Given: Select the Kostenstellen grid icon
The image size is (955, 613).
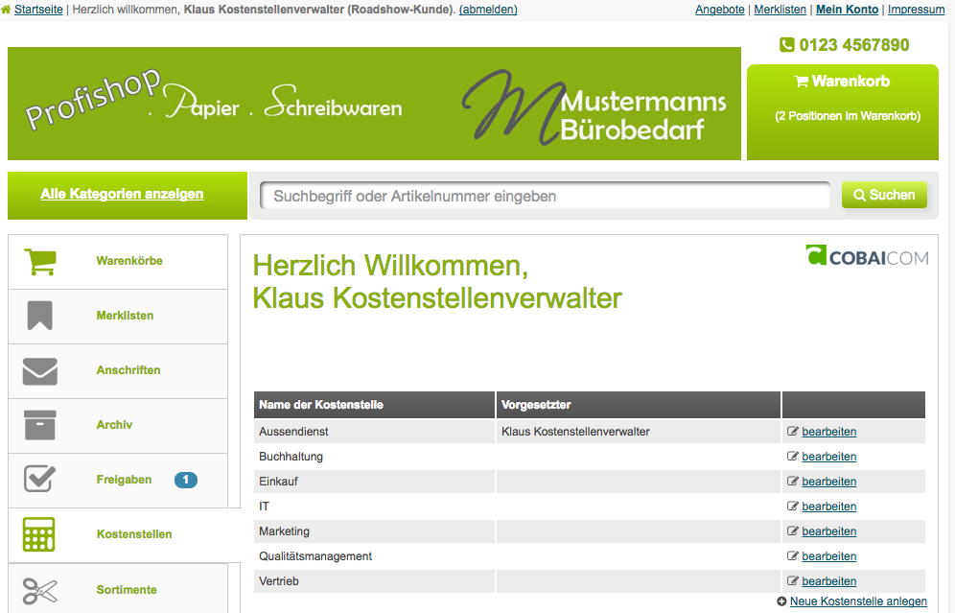Looking at the screenshot, I should 39,533.
